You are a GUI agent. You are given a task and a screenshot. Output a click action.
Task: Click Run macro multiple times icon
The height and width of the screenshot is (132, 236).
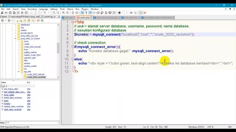[131, 13]
